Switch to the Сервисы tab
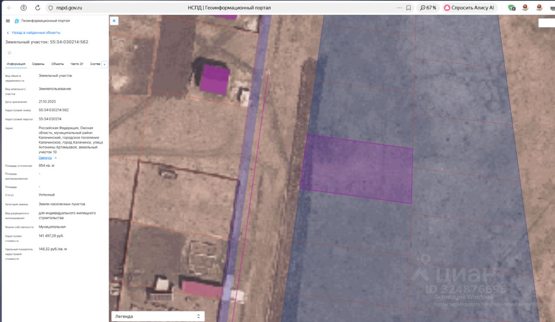 point(38,64)
